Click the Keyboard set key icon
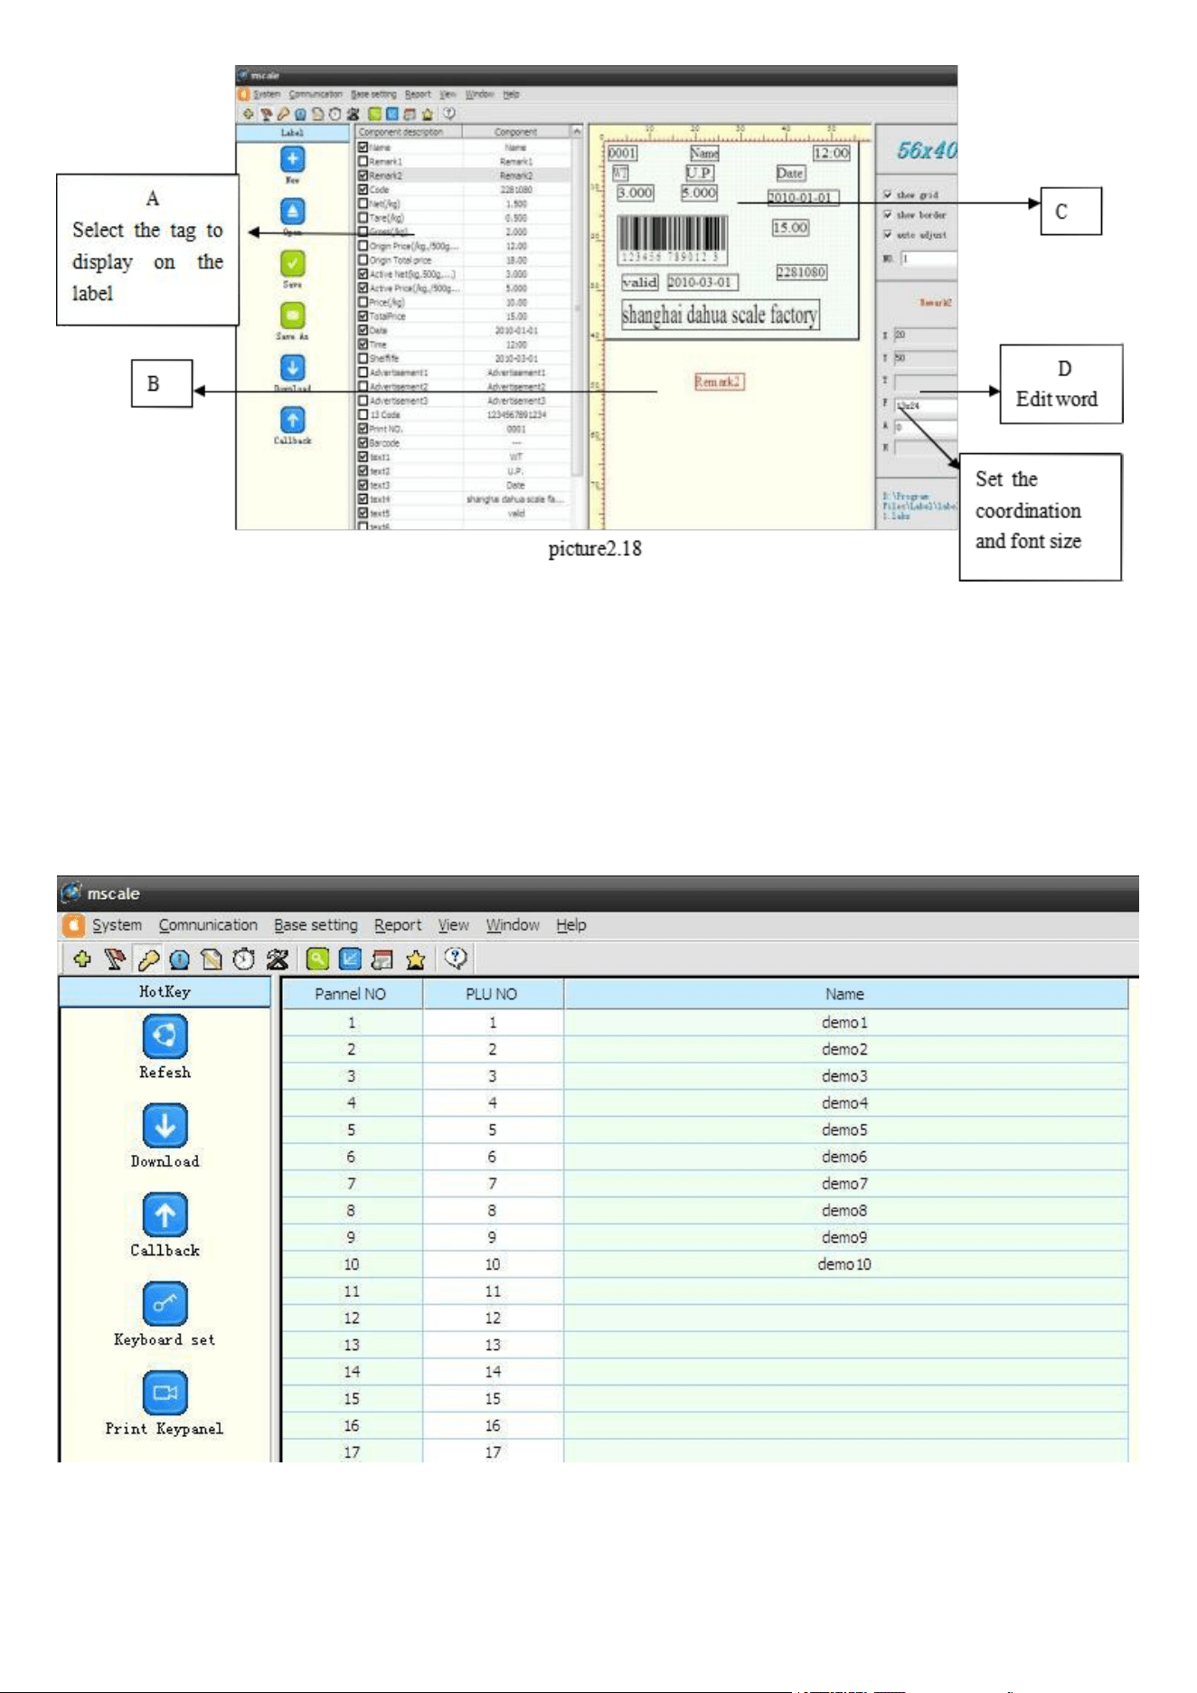 [x=165, y=1303]
